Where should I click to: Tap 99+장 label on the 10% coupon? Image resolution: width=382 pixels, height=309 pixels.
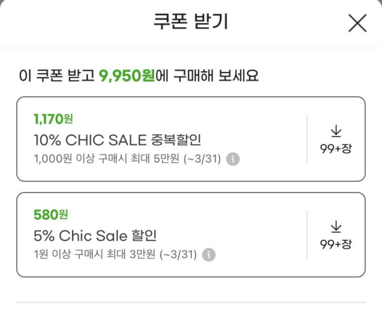(336, 149)
